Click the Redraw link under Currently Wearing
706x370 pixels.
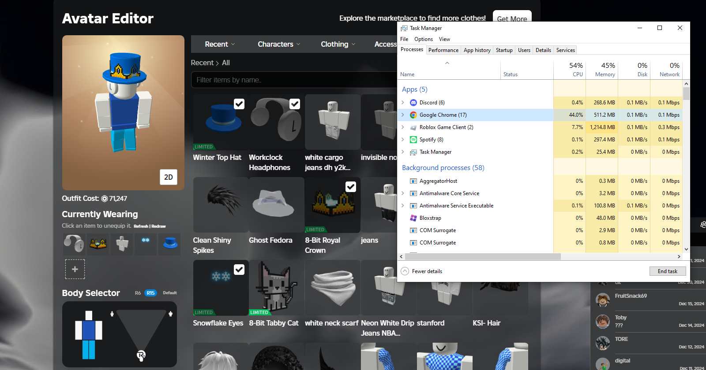159,226
